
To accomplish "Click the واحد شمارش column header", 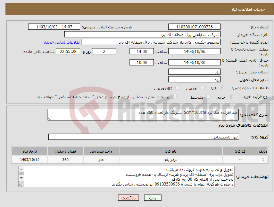I will coord(101,151).
